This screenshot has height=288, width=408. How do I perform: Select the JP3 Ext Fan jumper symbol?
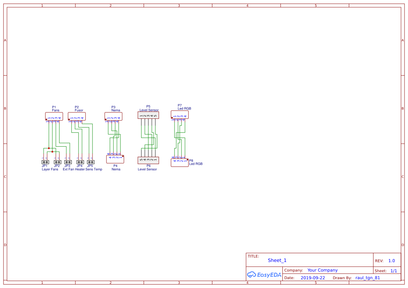[68, 162]
